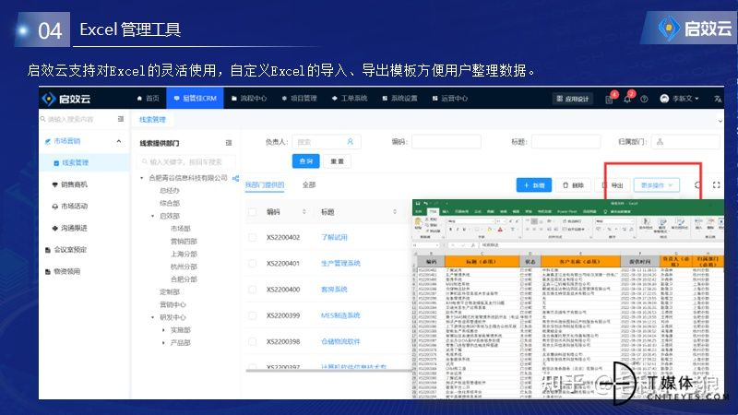Open 会议室预定 in the sidebar
Image resolution: width=738 pixels, height=415 pixels.
[65, 250]
